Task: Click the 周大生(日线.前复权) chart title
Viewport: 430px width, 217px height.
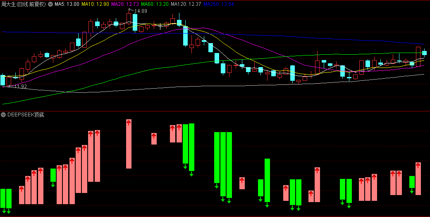Action: pos(24,4)
